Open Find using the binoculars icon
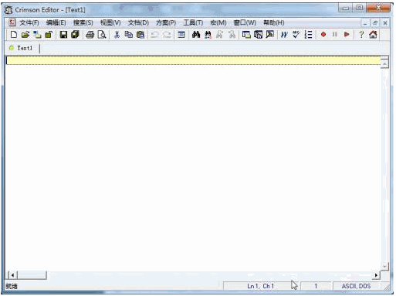The height and width of the screenshot is (296, 396). (196, 35)
